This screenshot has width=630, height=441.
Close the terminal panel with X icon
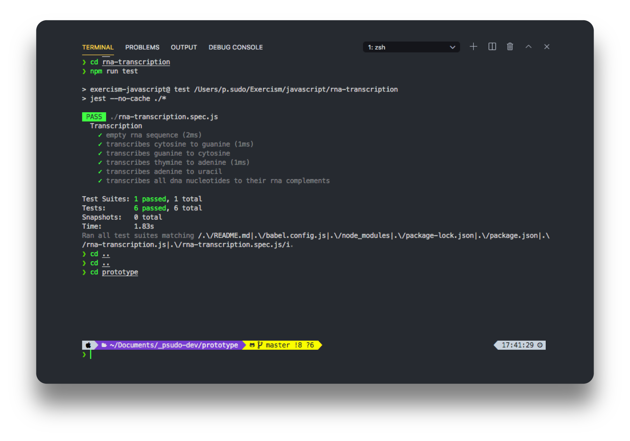[x=546, y=47]
